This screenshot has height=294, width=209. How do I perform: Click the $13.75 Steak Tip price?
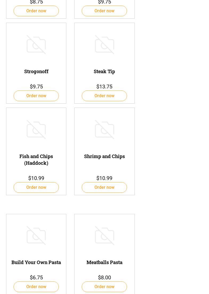tap(104, 87)
